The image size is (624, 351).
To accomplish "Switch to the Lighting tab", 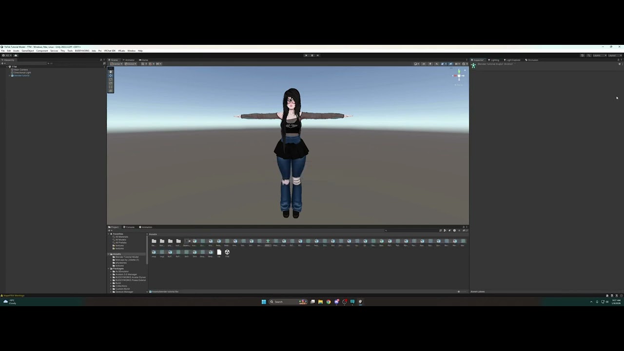I will [494, 60].
